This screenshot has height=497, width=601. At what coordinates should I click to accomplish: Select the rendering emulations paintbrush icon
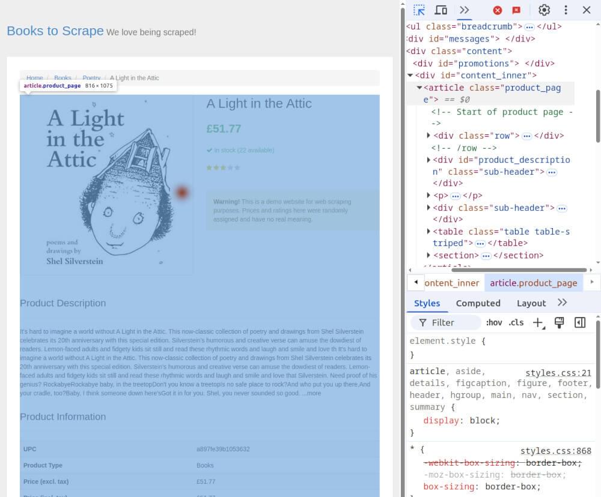click(559, 322)
